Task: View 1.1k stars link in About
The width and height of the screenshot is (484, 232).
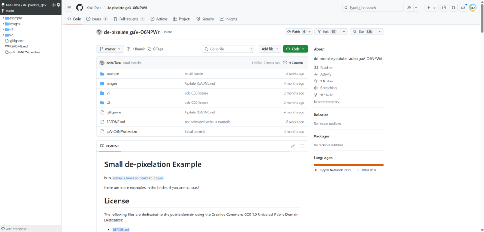Action: [x=324, y=81]
